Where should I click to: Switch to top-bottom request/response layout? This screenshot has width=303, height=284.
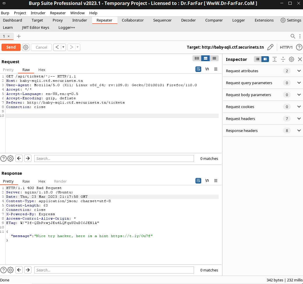205,58
